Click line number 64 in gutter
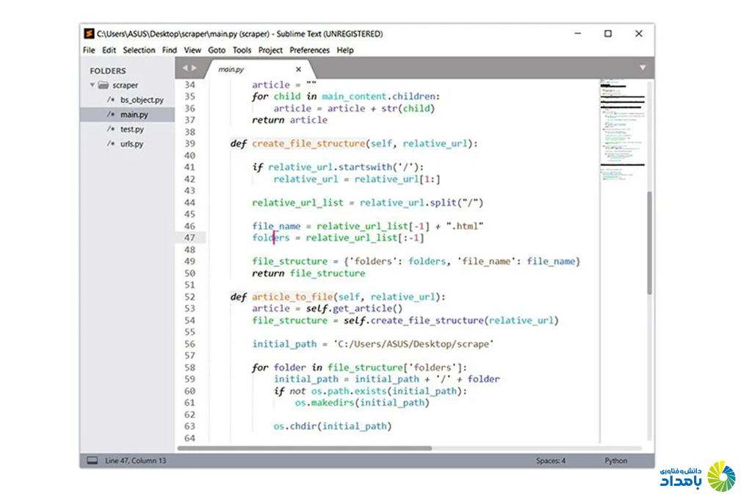Image resolution: width=752 pixels, height=502 pixels. [x=190, y=438]
